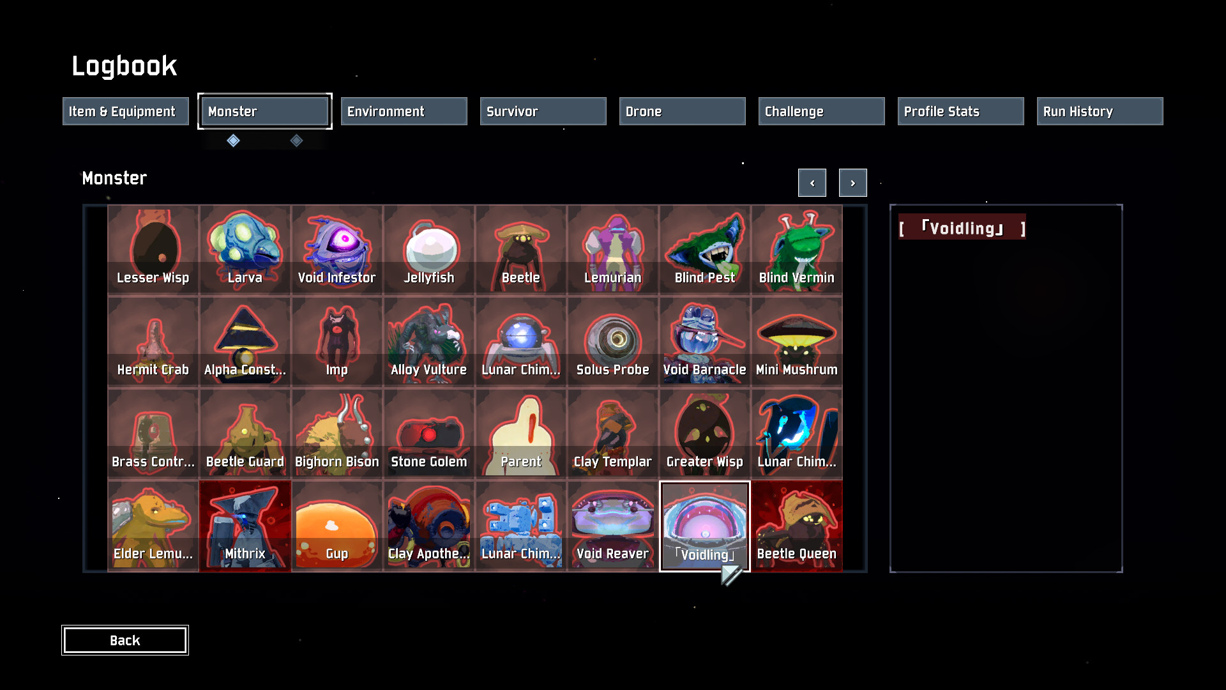The width and height of the screenshot is (1226, 690).
Task: Select the Solus Probe monster icon
Action: pos(613,342)
